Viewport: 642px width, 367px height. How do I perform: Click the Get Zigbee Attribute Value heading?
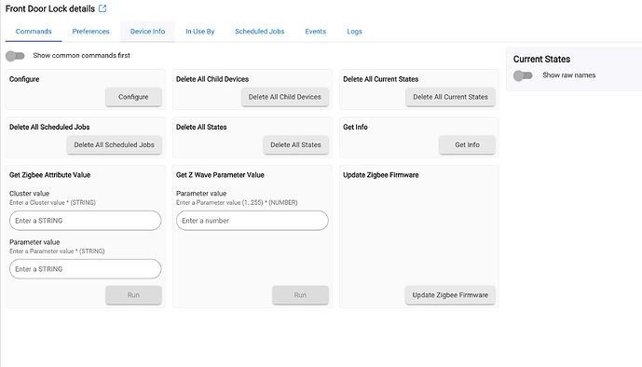pos(50,175)
